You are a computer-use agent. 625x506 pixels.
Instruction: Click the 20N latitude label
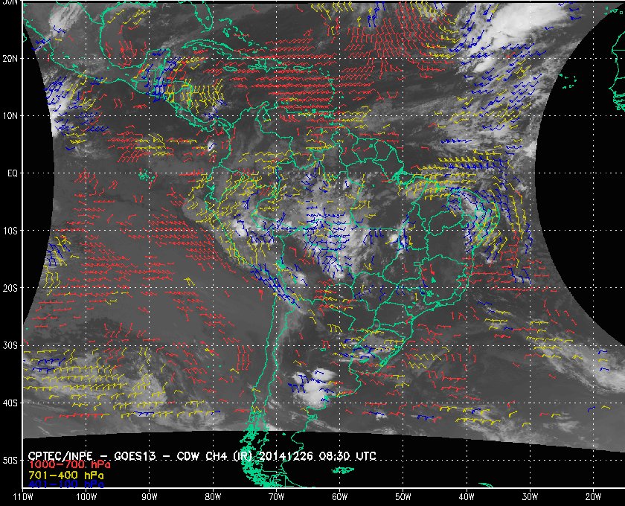[10, 59]
